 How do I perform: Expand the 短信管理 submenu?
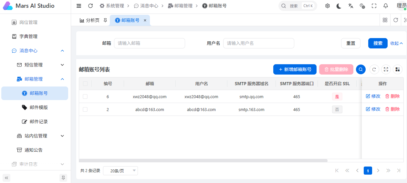[x=36, y=65]
